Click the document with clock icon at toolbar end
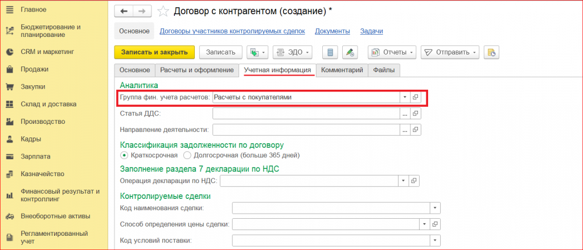This screenshot has width=583, height=250. click(x=491, y=52)
